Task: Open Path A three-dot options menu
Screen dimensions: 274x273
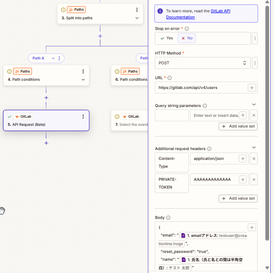Action: tap(59, 58)
